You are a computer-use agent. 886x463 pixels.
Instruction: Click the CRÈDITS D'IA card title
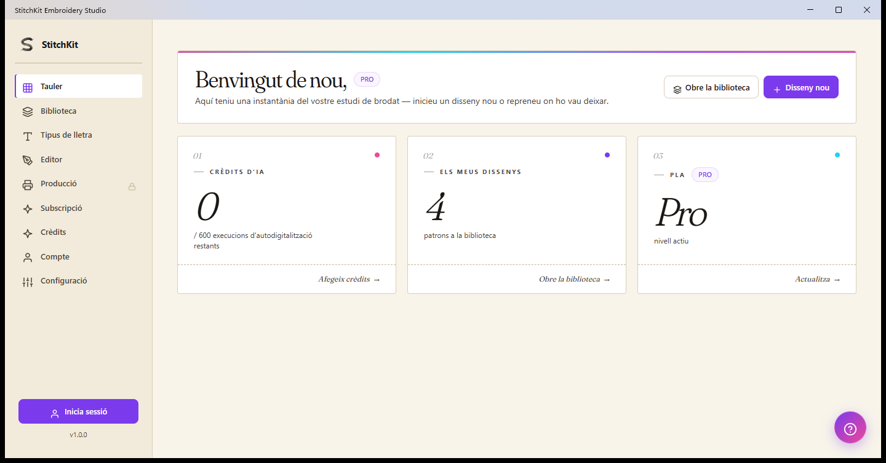pos(237,172)
